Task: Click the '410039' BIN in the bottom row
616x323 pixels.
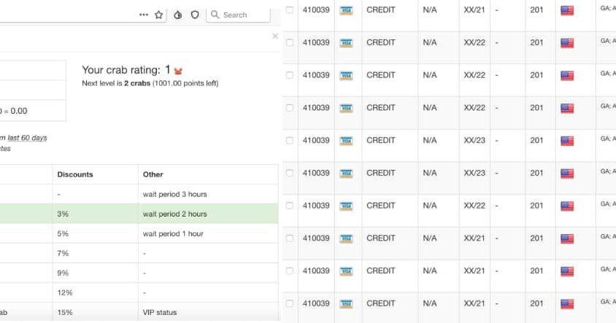Action: (316, 303)
